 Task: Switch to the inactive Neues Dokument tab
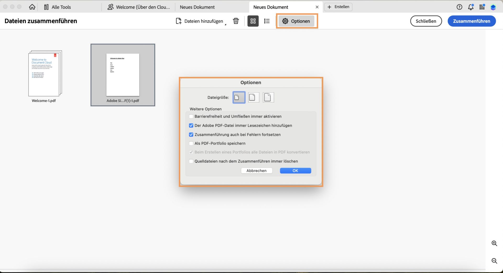[x=197, y=7]
